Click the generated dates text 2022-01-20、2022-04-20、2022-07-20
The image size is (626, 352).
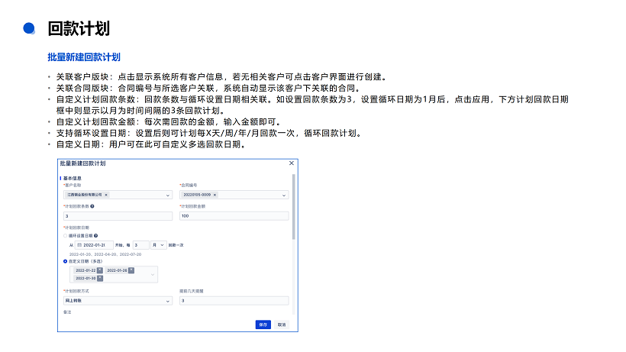click(x=105, y=254)
